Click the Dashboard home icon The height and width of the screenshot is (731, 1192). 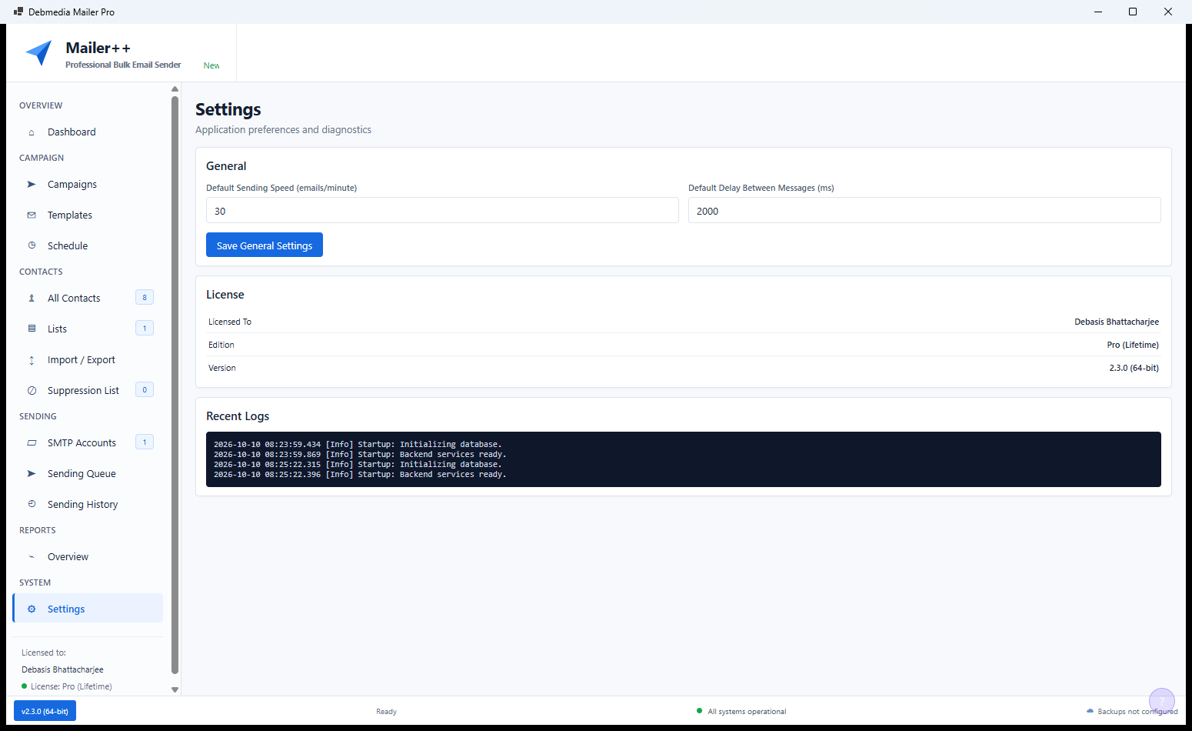pos(32,132)
